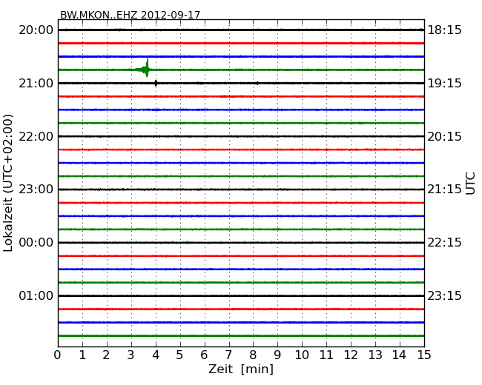
Task: Click the 20:00 local time label
Action: pos(36,30)
